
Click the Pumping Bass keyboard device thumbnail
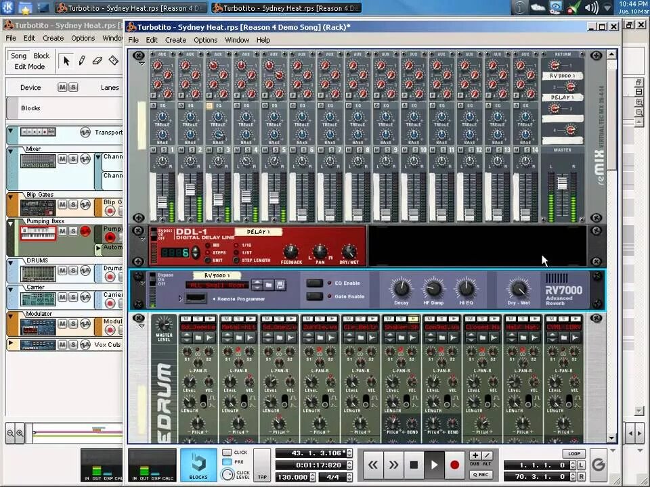38,233
